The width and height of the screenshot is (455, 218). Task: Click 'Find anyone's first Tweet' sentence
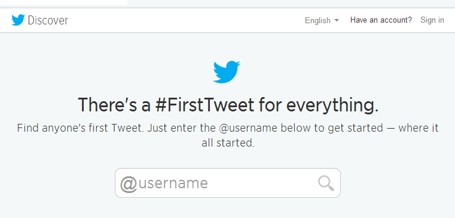pos(80,129)
